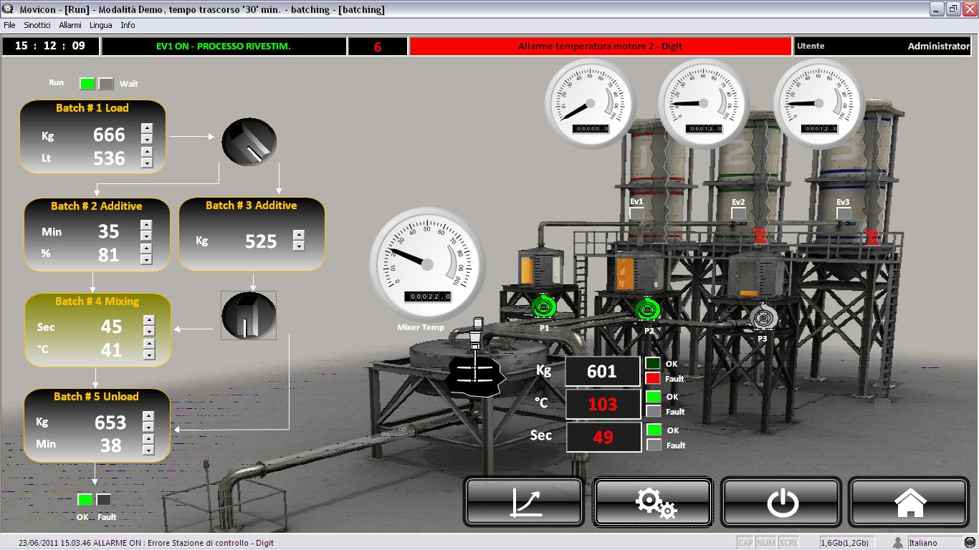This screenshot has width=979, height=550.
Task: Click the Movicon application title icon
Action: pyautogui.click(x=8, y=9)
